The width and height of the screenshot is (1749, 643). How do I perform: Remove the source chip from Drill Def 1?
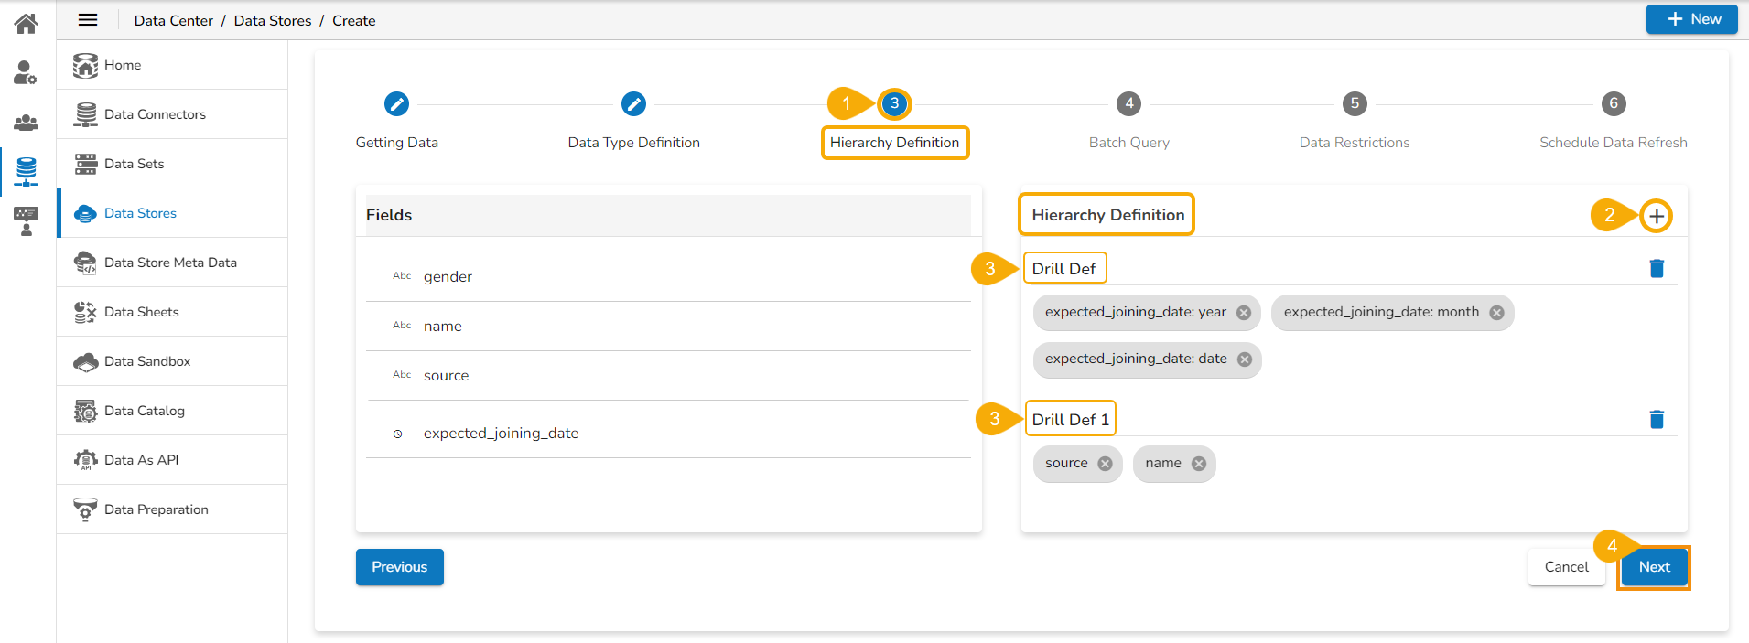(x=1105, y=464)
